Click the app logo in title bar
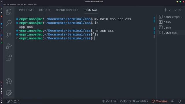The image size is (185, 104). point(1,2)
